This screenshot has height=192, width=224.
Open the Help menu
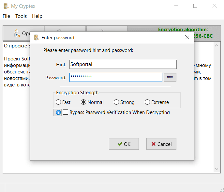click(37, 16)
